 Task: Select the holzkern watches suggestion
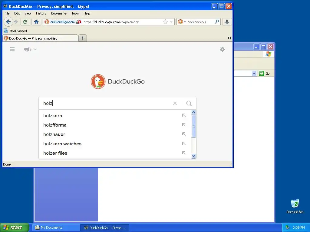pyautogui.click(x=115, y=143)
